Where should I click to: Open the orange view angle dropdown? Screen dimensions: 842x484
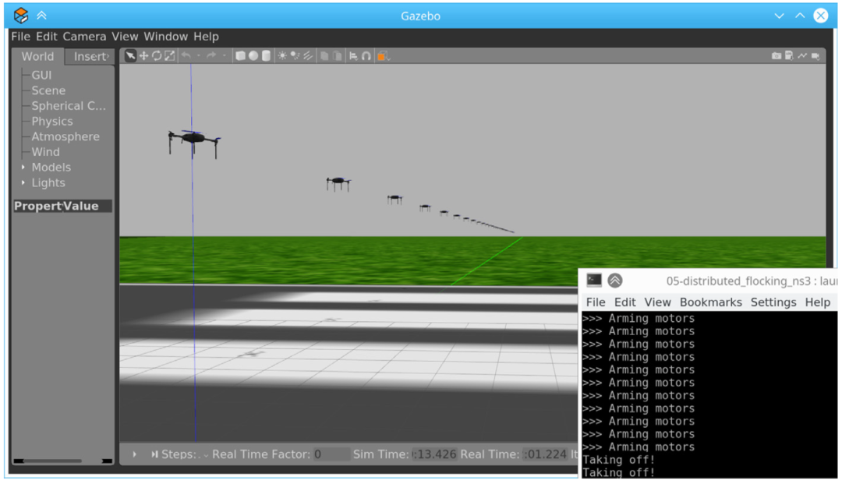[x=383, y=56]
